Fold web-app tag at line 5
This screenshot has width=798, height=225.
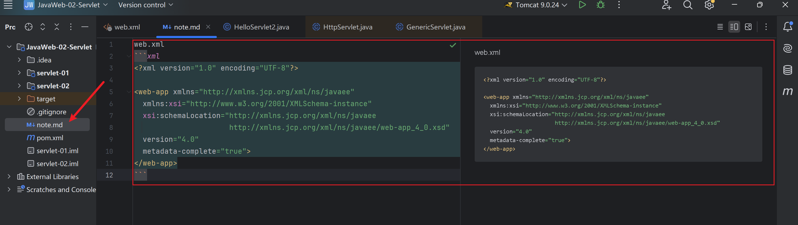point(129,92)
